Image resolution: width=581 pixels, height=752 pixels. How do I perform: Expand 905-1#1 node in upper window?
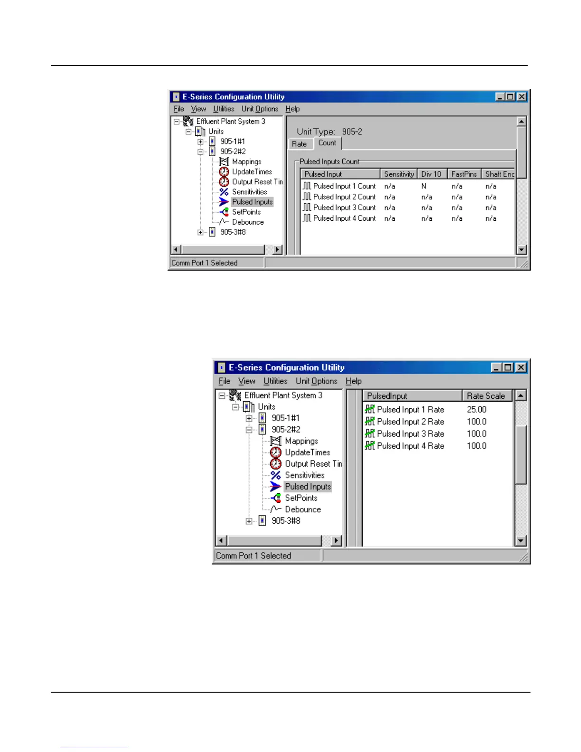pyautogui.click(x=200, y=141)
